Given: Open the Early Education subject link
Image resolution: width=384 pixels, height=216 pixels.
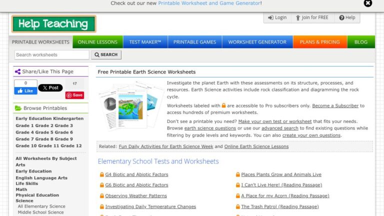Looking at the screenshot, I should pyautogui.click(x=33, y=171).
